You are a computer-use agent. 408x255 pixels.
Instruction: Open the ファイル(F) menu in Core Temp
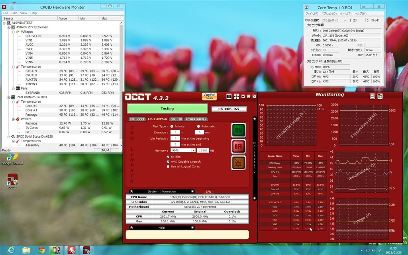312,14
